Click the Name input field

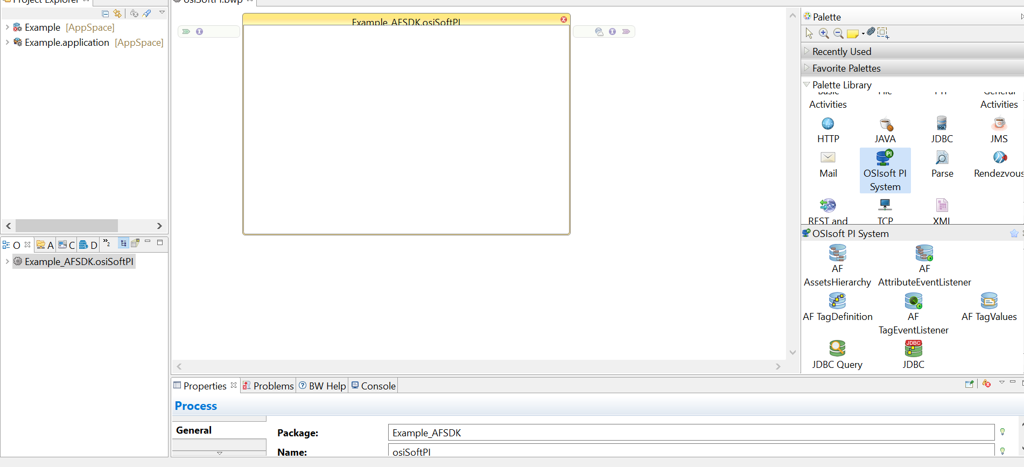click(x=691, y=451)
